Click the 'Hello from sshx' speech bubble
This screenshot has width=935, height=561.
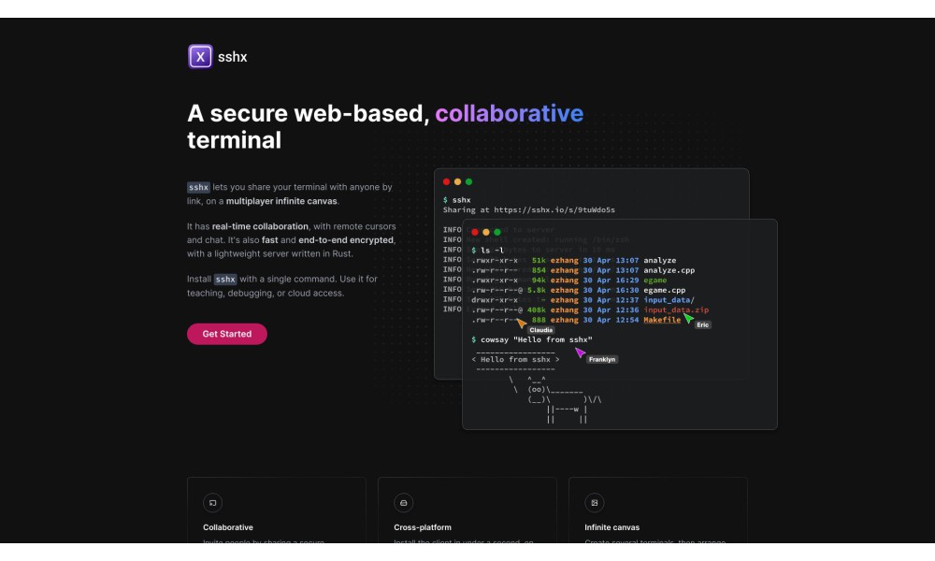pyautogui.click(x=516, y=359)
